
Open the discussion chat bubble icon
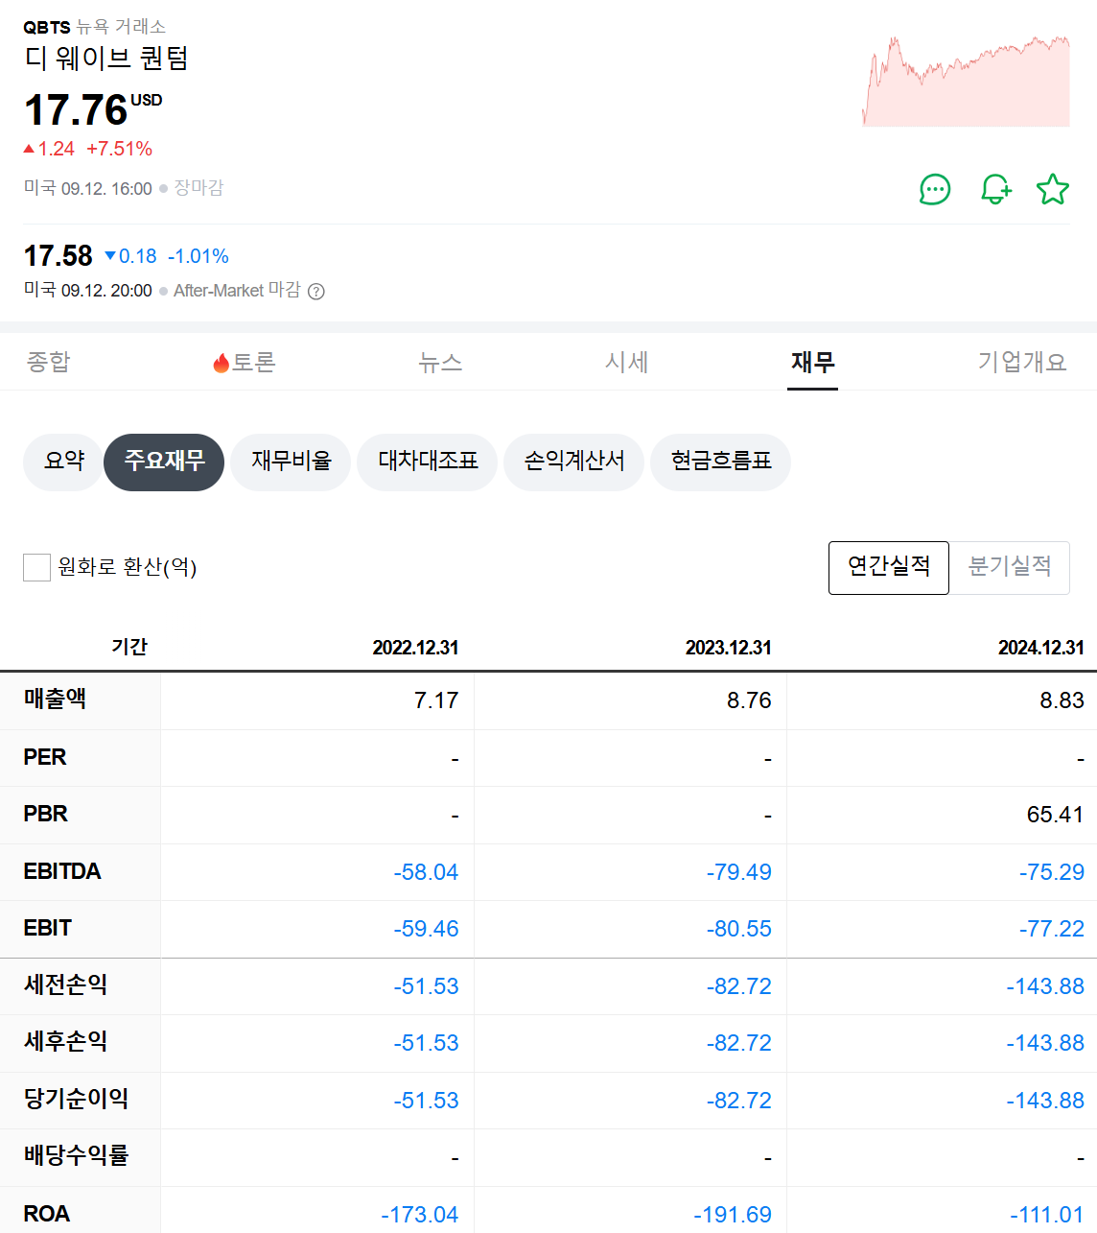[935, 189]
